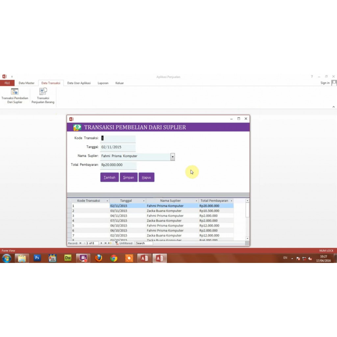Open Total Pembayaran column filter arrow
Image resolution: width=337 pixels, height=337 pixels.
(x=231, y=201)
